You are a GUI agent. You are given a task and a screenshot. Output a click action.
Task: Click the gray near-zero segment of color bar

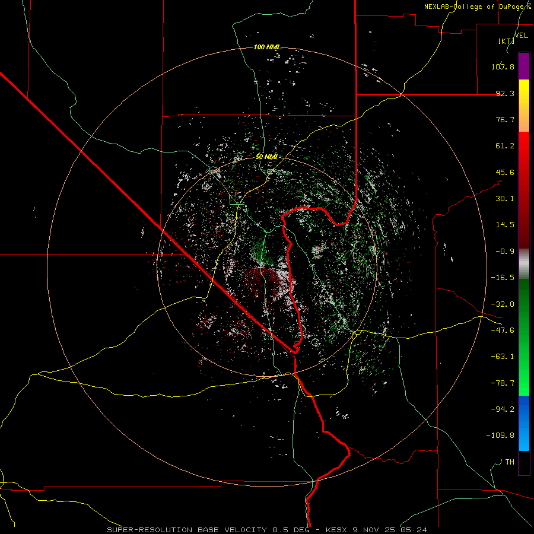pyautogui.click(x=524, y=264)
